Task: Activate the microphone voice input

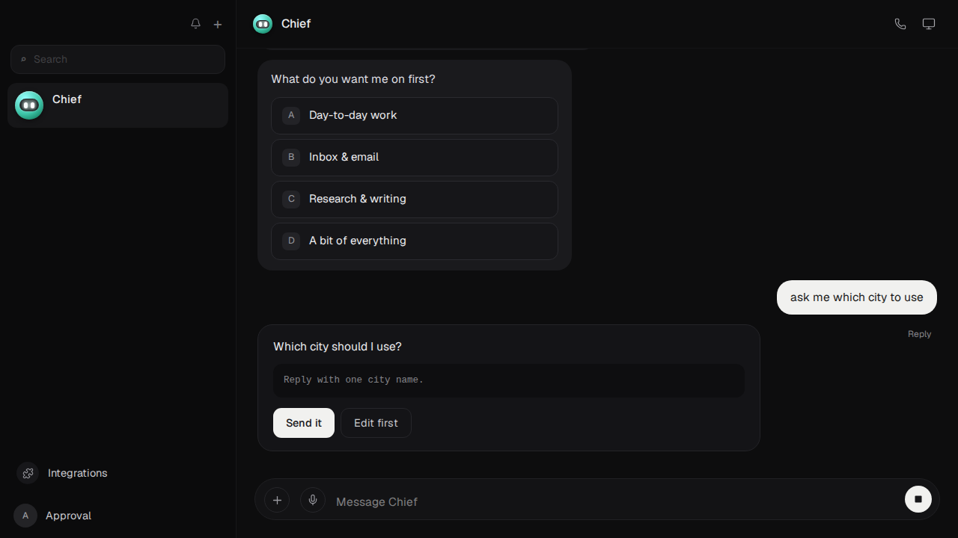Action: (313, 500)
